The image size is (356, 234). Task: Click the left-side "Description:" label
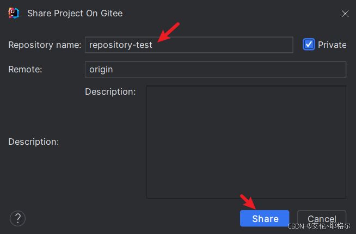[x=33, y=141]
